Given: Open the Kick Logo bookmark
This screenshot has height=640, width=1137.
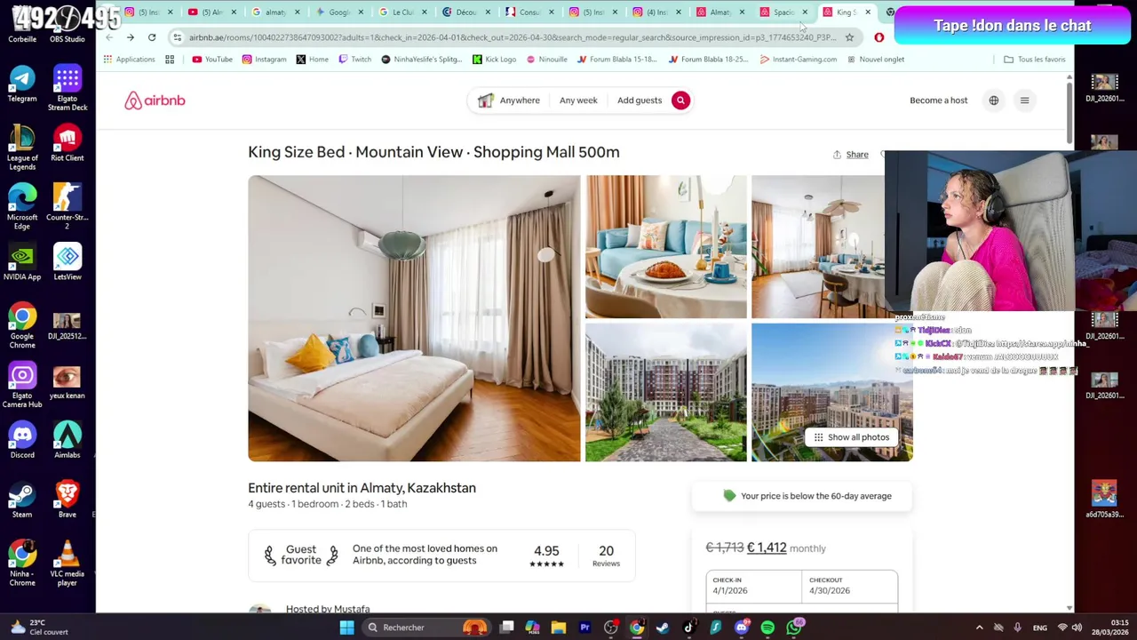Looking at the screenshot, I should [x=494, y=60].
